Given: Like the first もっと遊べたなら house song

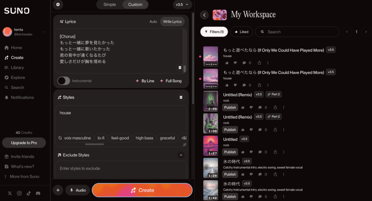Looking at the screenshot, I should coord(227,63).
